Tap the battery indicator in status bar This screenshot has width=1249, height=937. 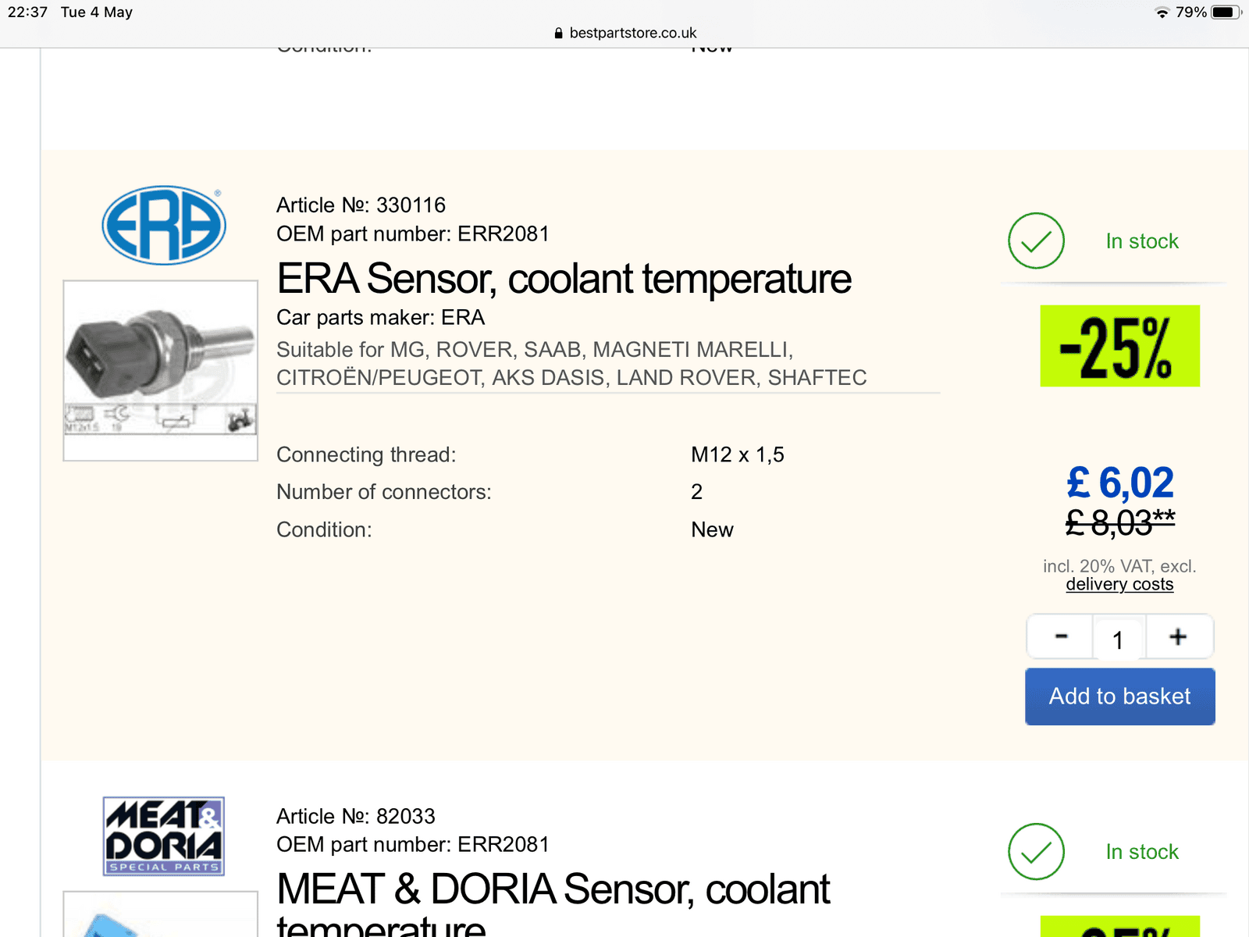click(1226, 12)
